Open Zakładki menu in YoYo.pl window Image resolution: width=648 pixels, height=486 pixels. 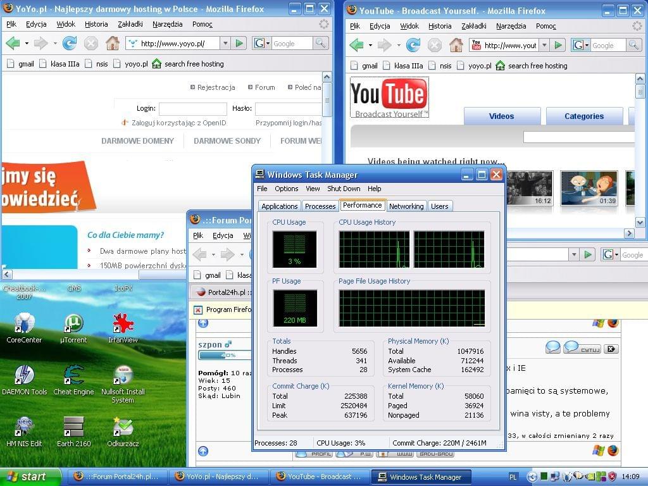pyautogui.click(x=130, y=24)
